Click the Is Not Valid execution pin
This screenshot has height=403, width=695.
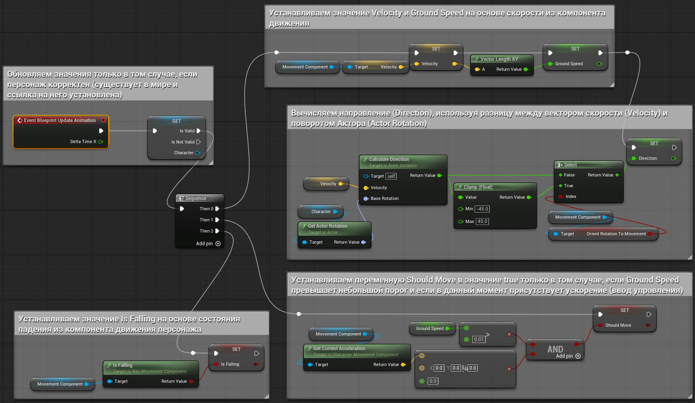tap(199, 142)
